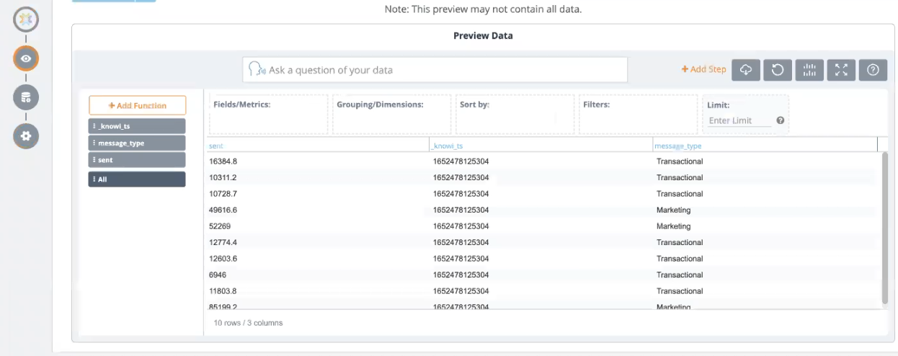Select the _knowi_ts field pill
The width and height of the screenshot is (898, 356).
[x=137, y=126]
